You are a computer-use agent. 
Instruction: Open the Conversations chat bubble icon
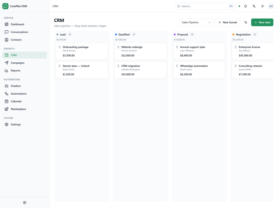tap(7, 32)
